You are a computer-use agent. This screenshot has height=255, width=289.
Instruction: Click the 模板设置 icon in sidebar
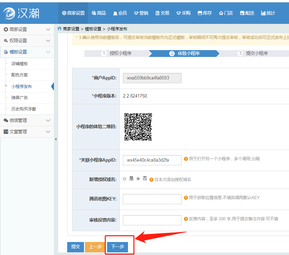(x=6, y=52)
